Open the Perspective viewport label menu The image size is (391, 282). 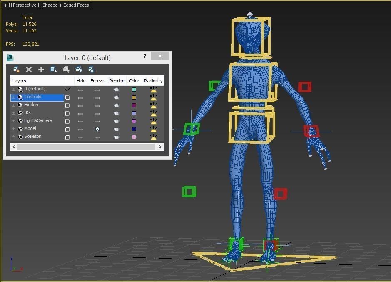(25, 5)
